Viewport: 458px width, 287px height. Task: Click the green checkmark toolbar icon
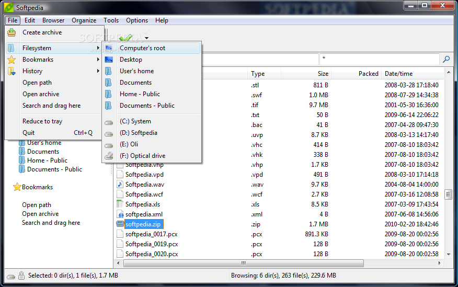pos(126,38)
